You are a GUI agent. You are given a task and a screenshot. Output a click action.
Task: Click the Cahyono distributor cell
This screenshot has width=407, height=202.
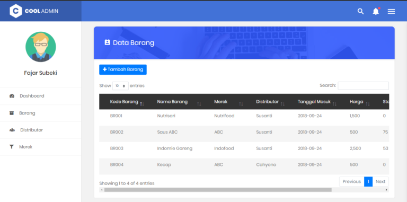266,165
